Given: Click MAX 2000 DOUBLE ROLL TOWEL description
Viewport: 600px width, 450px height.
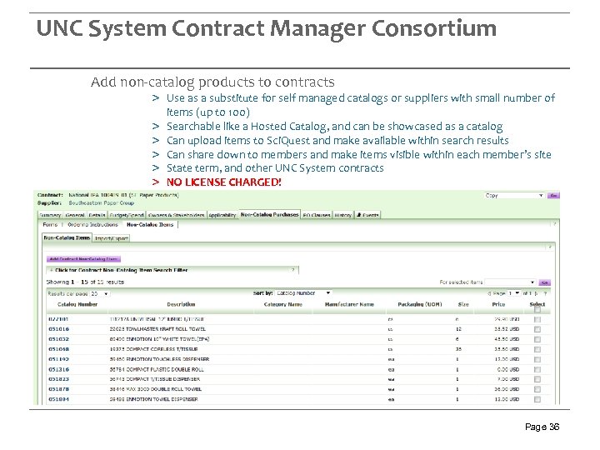Looking at the screenshot, I should pyautogui.click(x=156, y=389).
